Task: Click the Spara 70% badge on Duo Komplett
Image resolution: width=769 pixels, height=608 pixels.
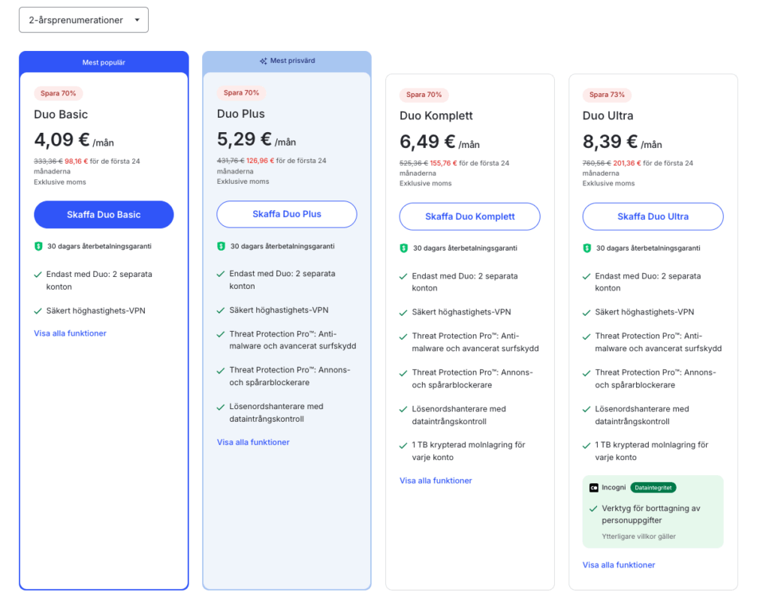Action: [424, 95]
